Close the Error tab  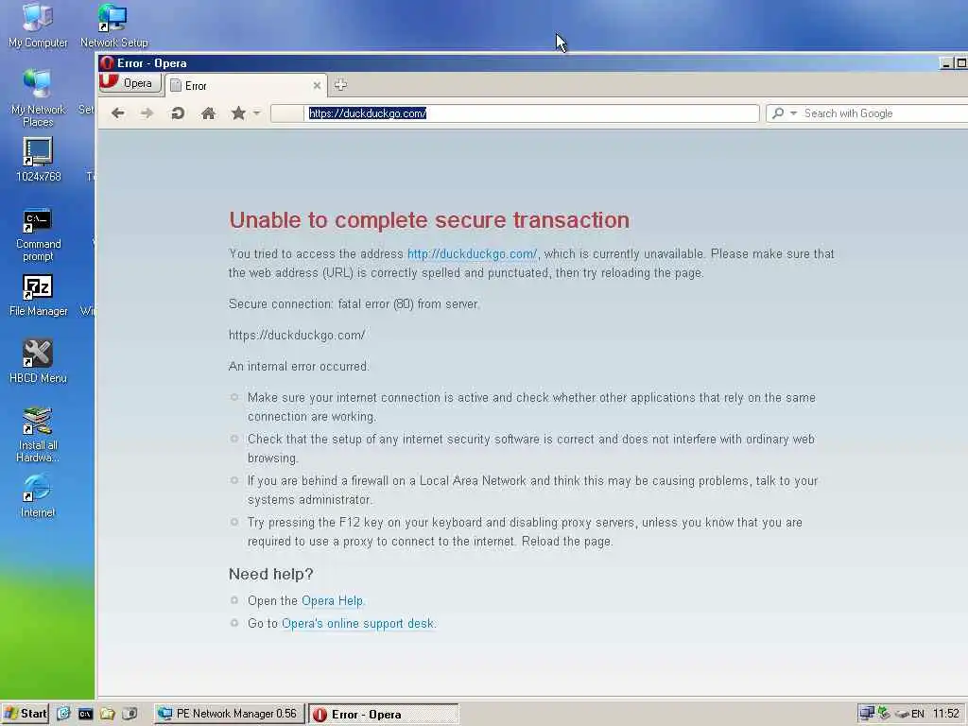click(317, 86)
